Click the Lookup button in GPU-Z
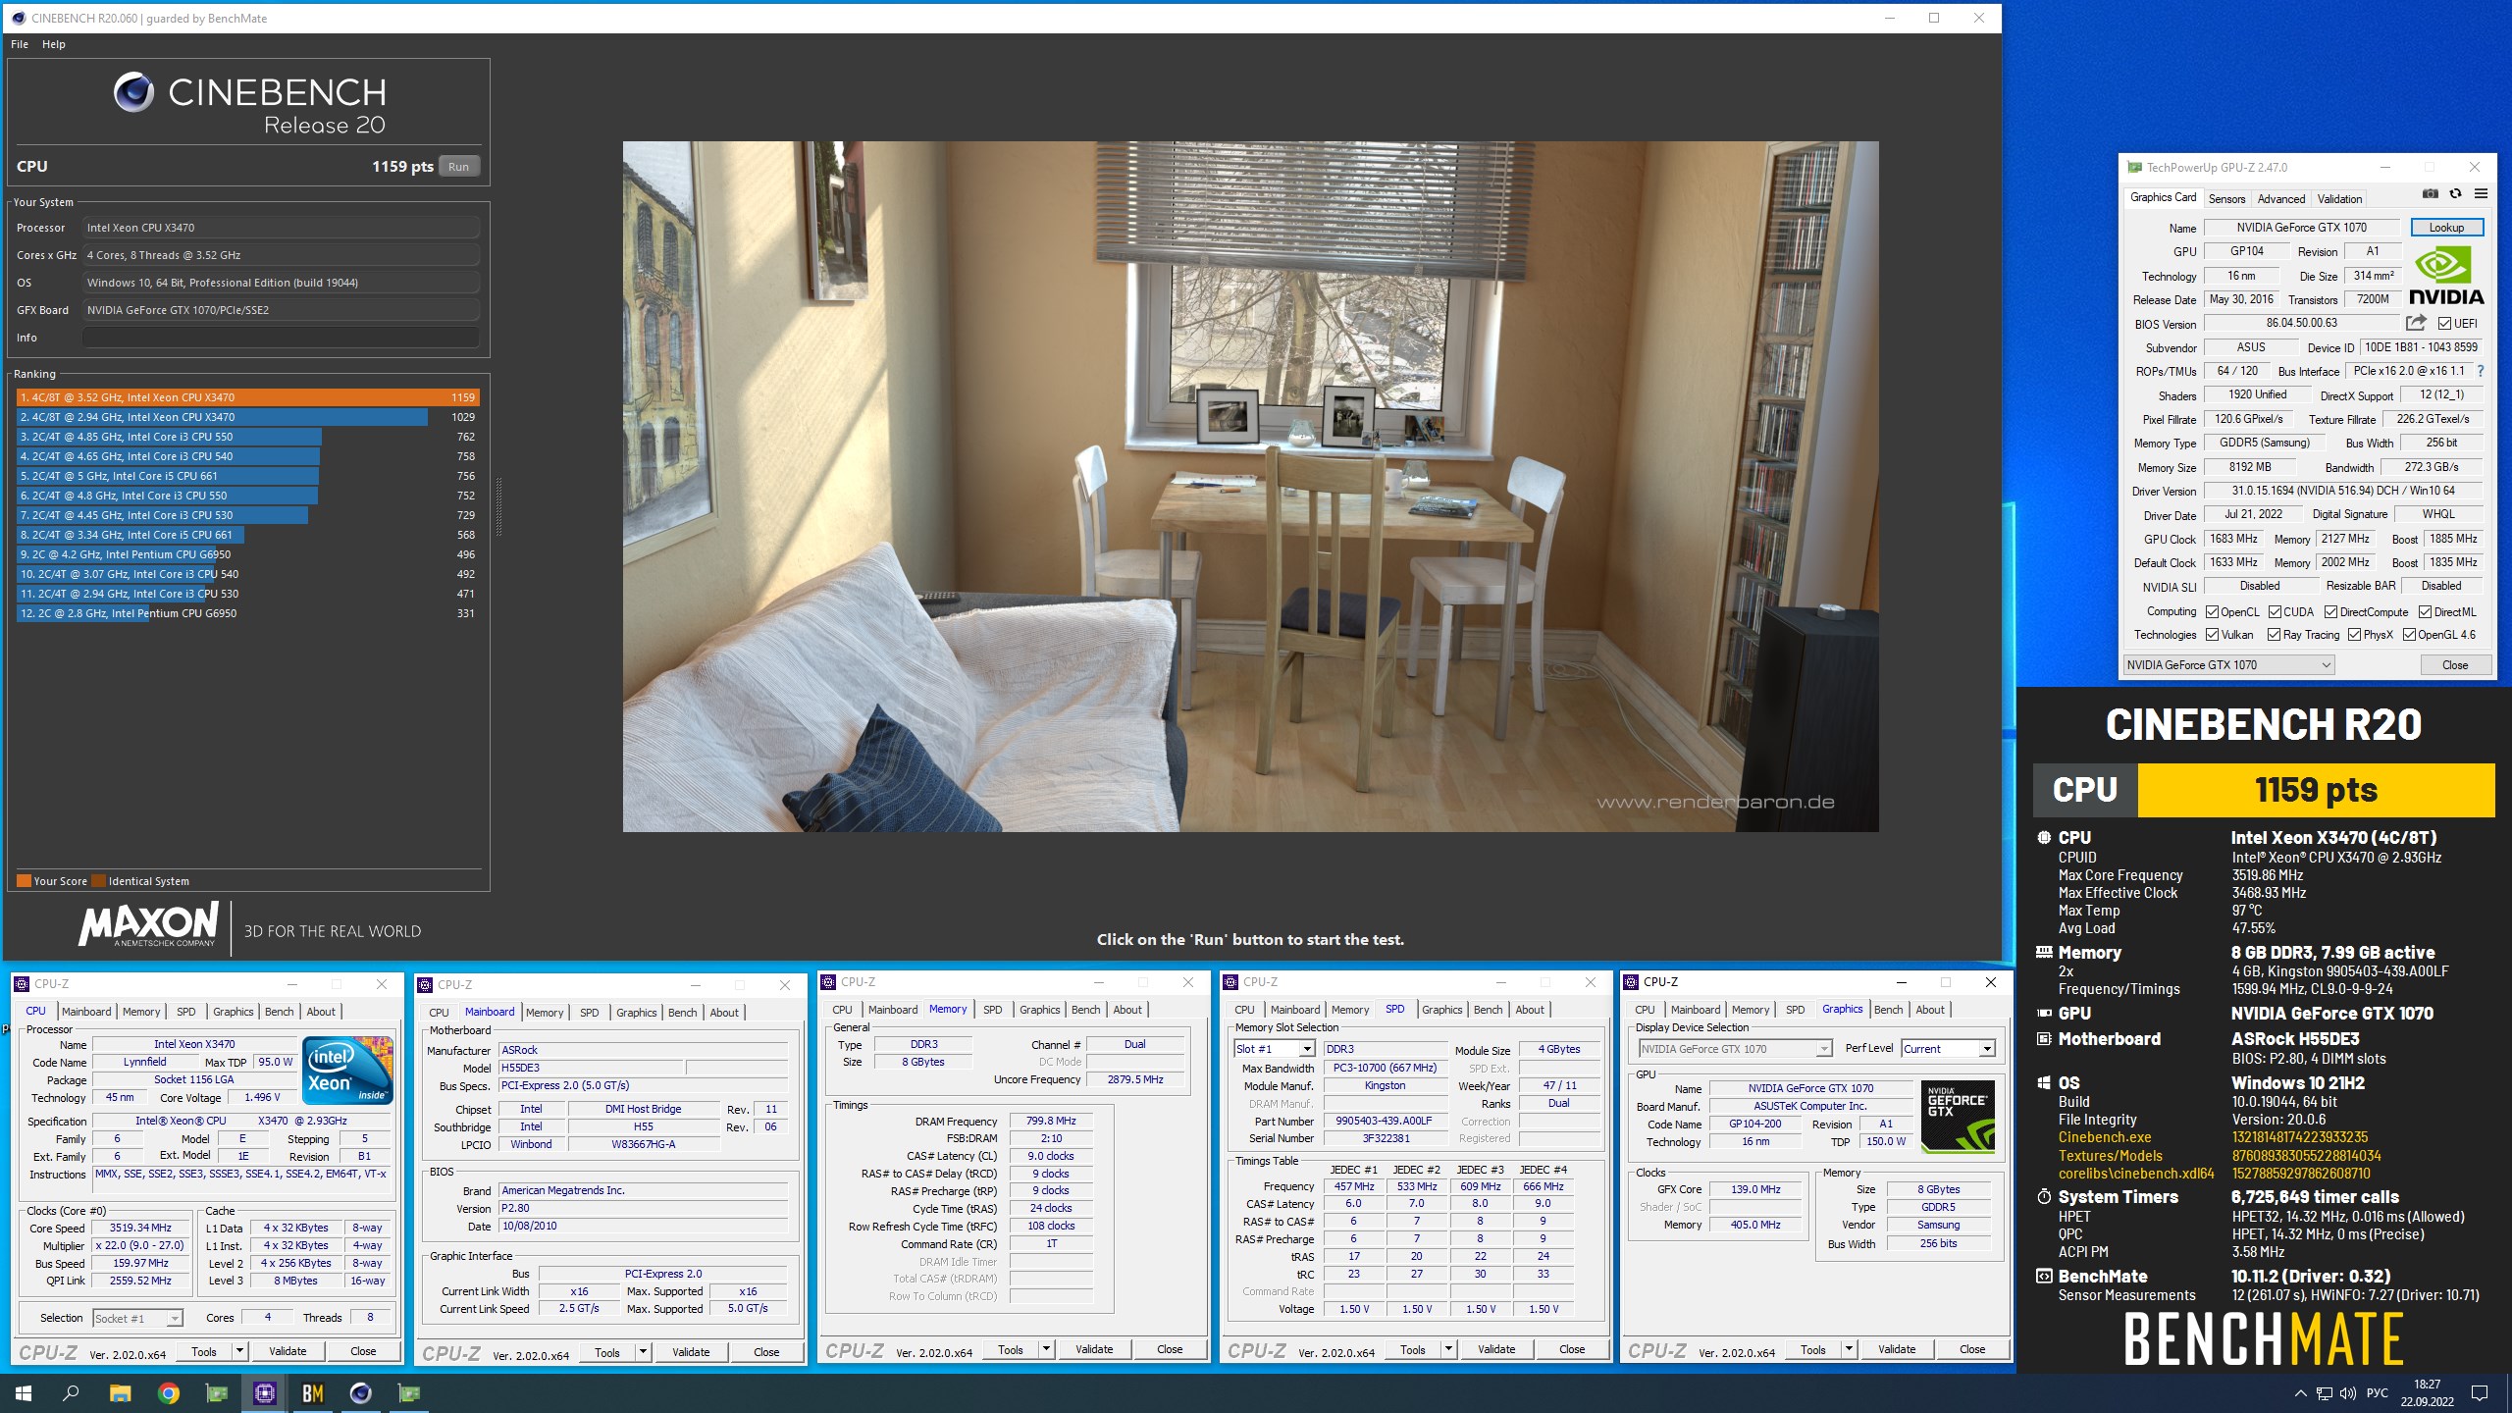 2446,227
